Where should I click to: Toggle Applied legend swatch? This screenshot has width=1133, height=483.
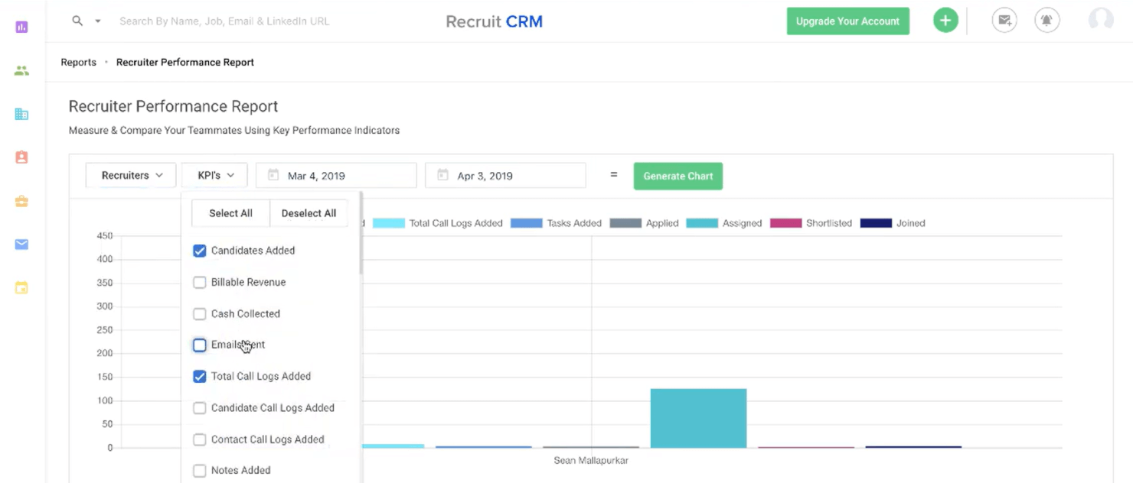[x=625, y=223]
